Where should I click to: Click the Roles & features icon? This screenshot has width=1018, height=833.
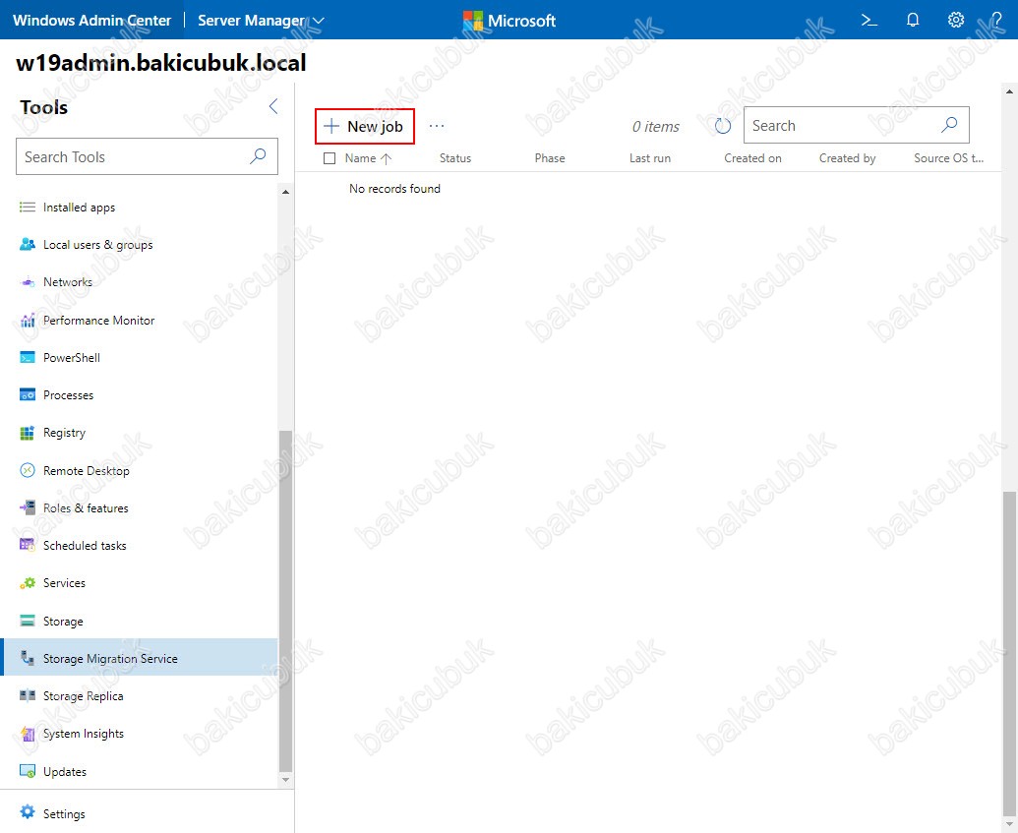tap(28, 507)
